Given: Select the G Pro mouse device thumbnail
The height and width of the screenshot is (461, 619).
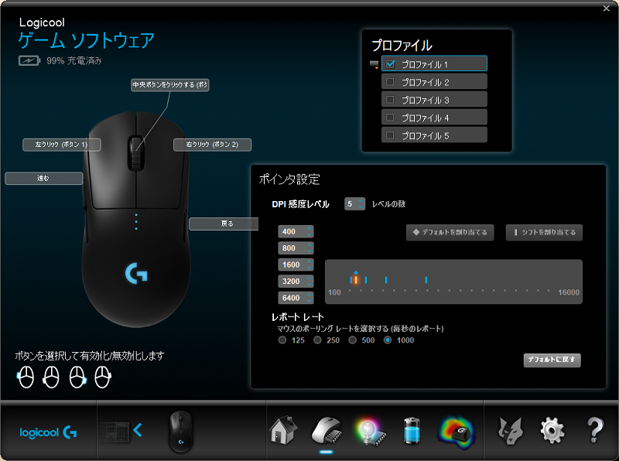Looking at the screenshot, I should [x=181, y=432].
